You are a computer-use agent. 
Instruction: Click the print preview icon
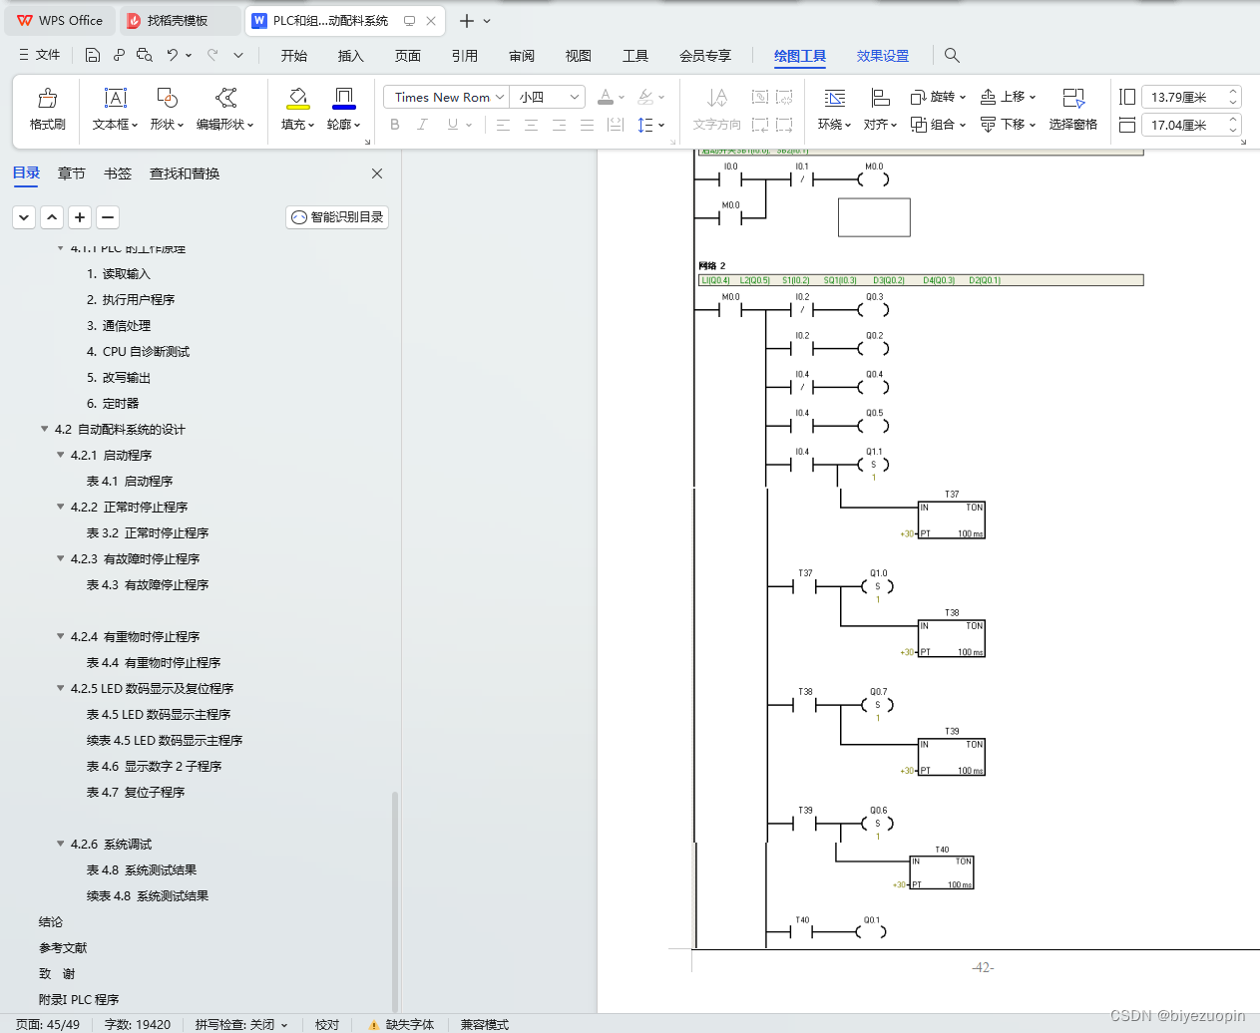145,55
